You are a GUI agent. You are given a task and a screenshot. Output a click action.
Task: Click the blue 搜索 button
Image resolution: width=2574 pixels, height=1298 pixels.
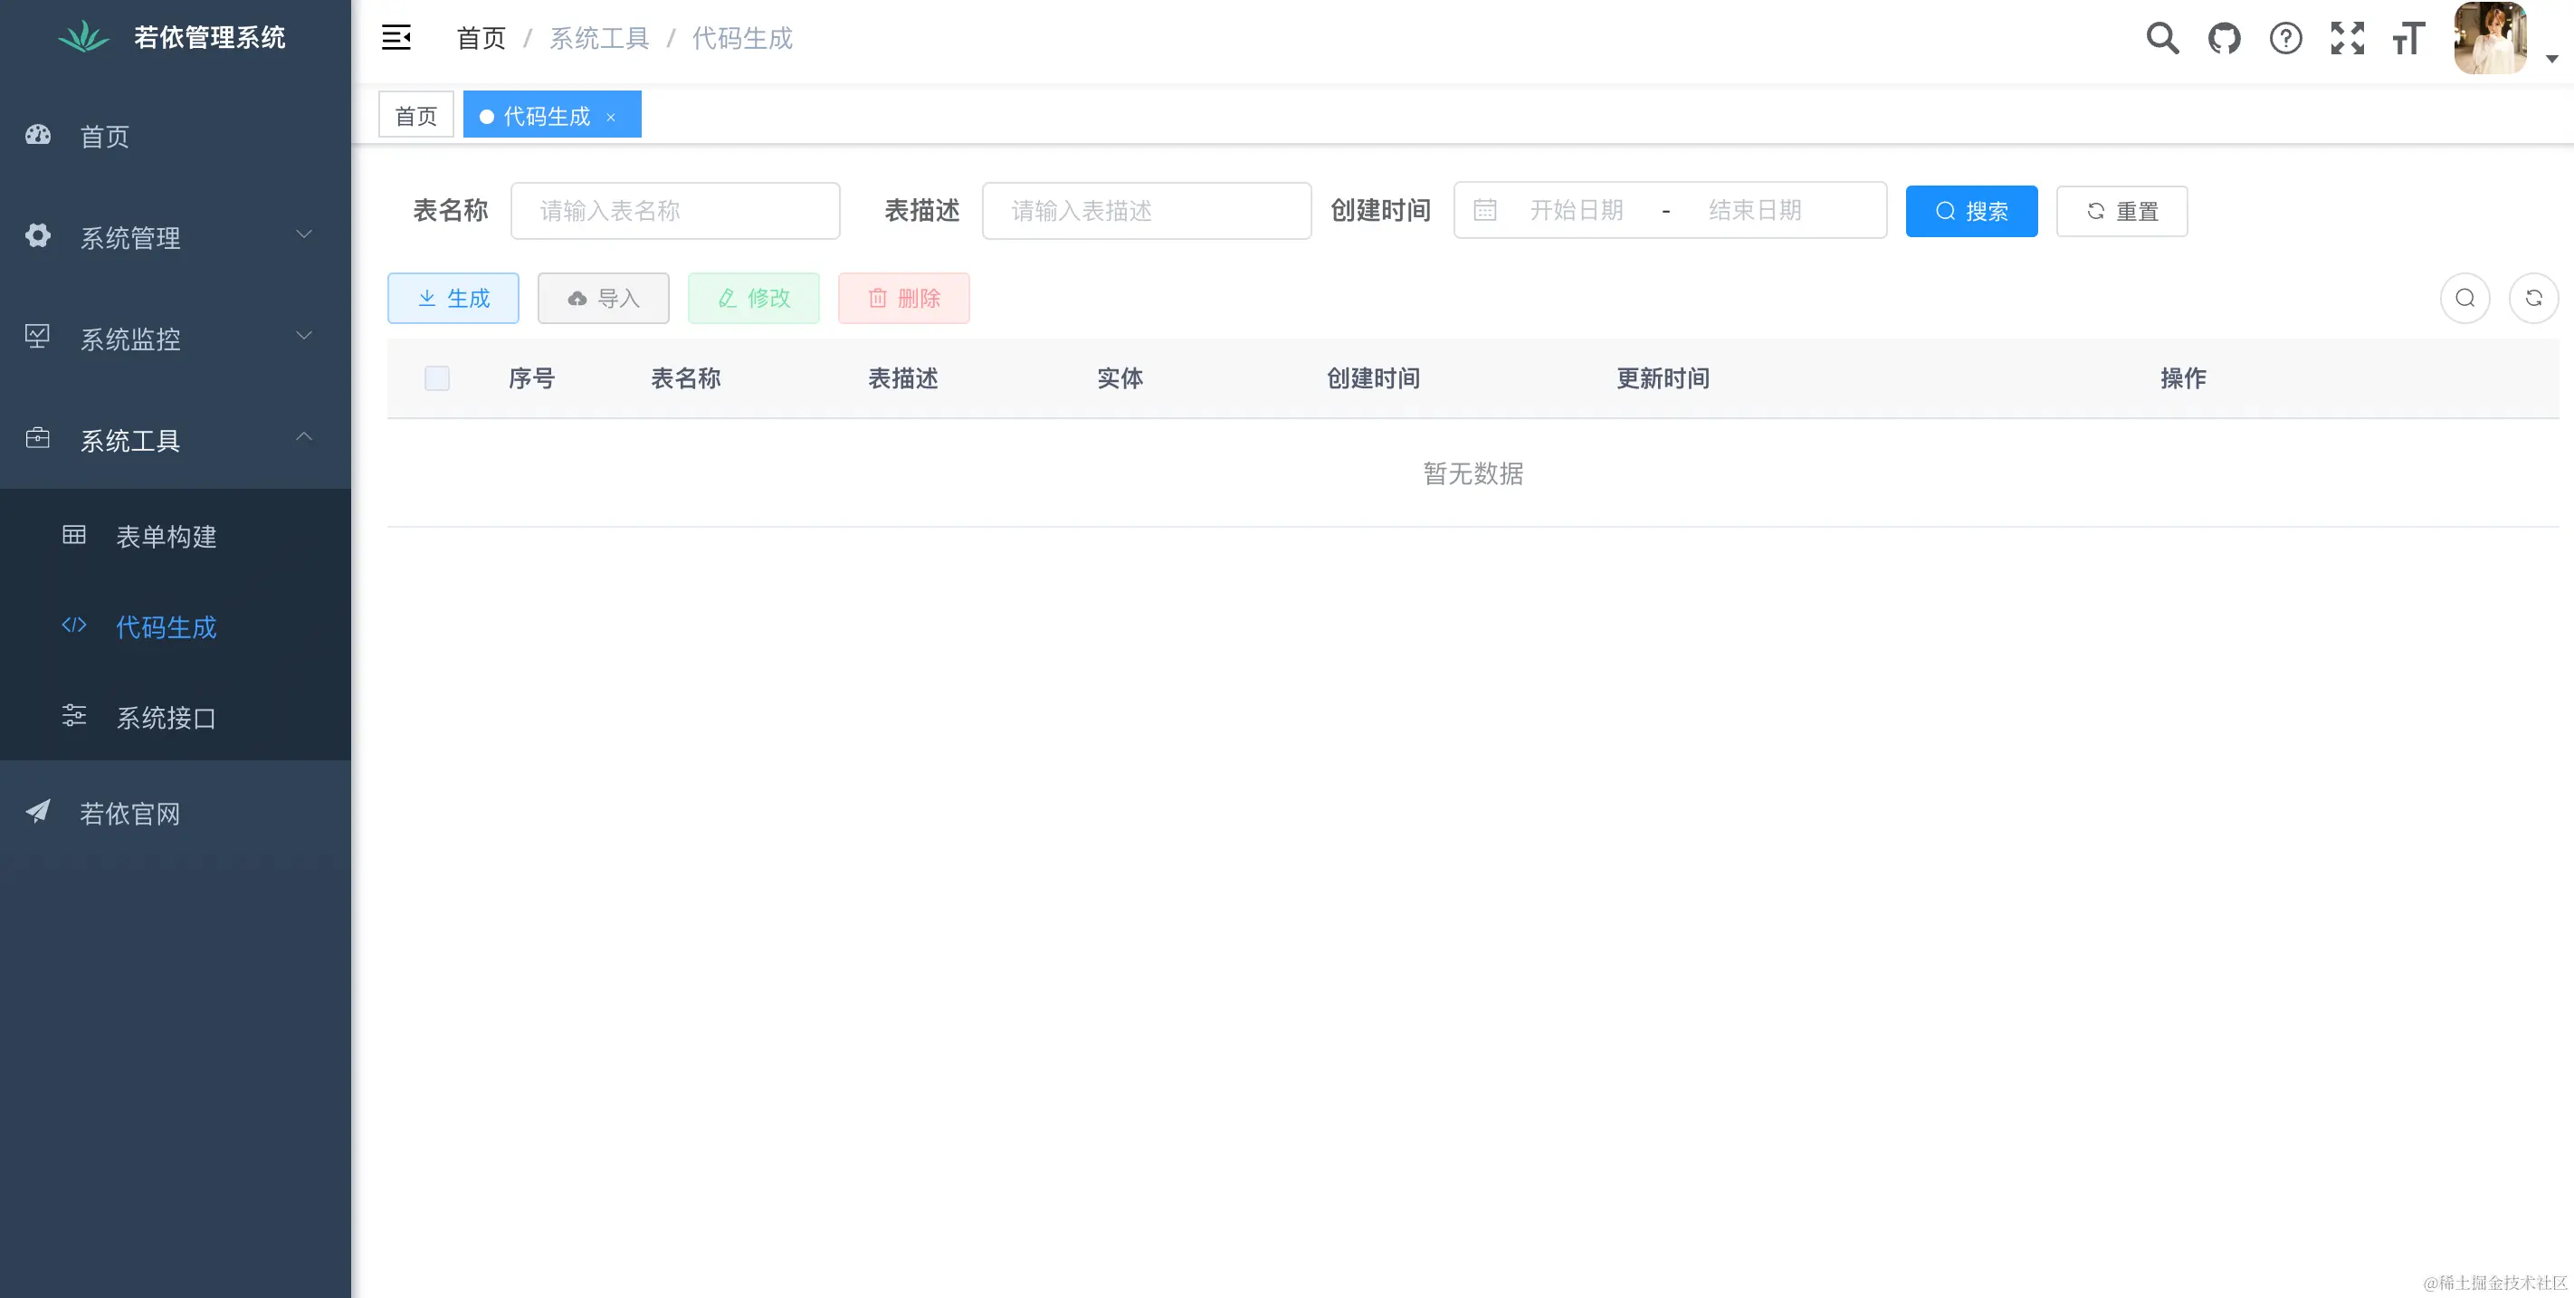click(x=1971, y=211)
